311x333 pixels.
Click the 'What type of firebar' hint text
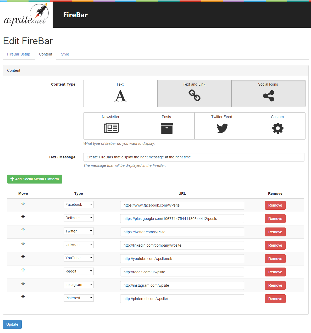[119, 143]
